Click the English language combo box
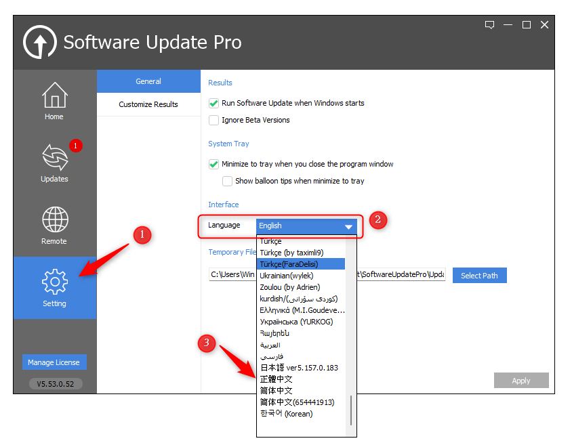The image size is (572, 447). pyautogui.click(x=306, y=226)
